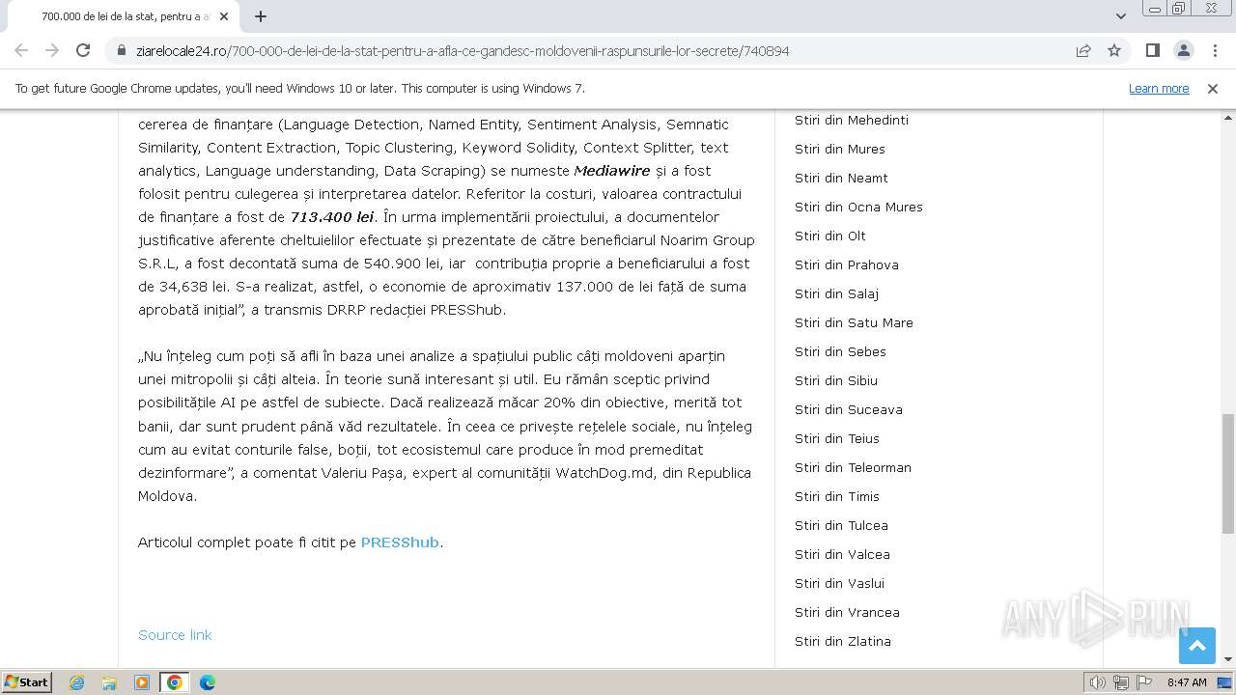The image size is (1236, 695).
Task: Launch Internet Explorer from taskbar
Action: point(77,682)
